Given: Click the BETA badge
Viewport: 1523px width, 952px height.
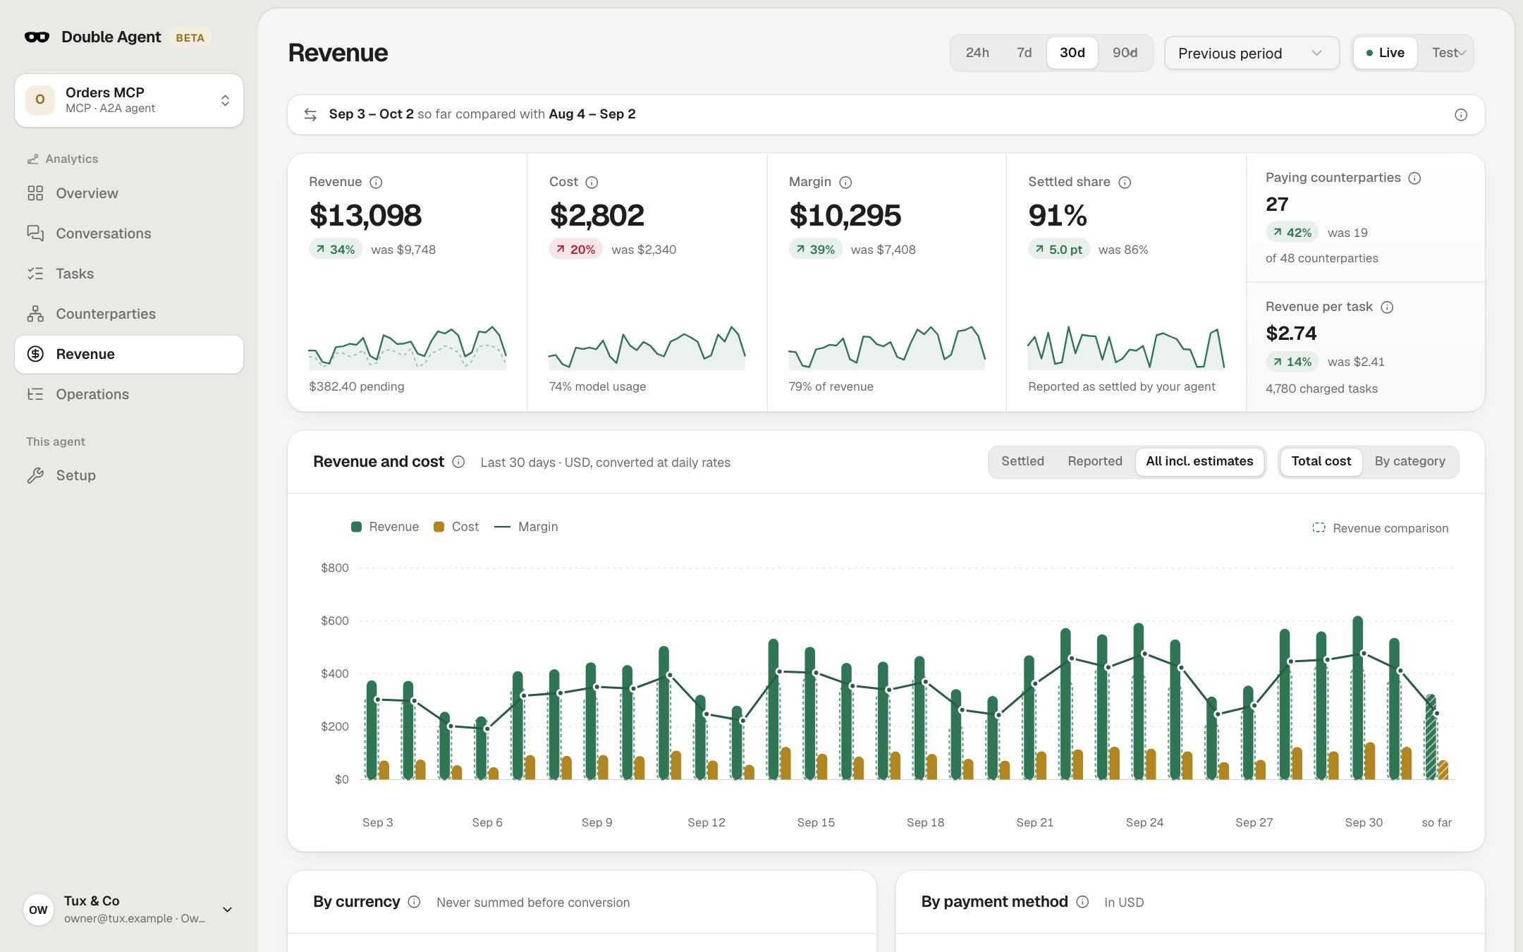Looking at the screenshot, I should [x=190, y=37].
